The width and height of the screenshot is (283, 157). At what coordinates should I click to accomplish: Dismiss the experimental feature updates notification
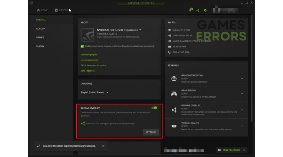pyautogui.click(x=103, y=146)
